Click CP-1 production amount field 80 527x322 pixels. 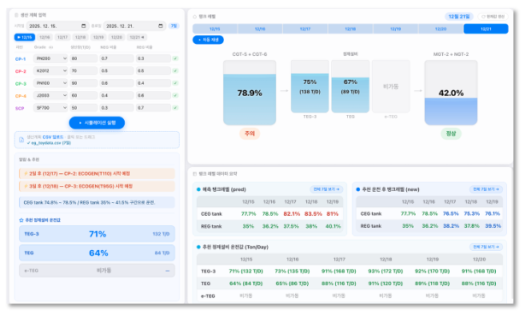[x=84, y=58]
